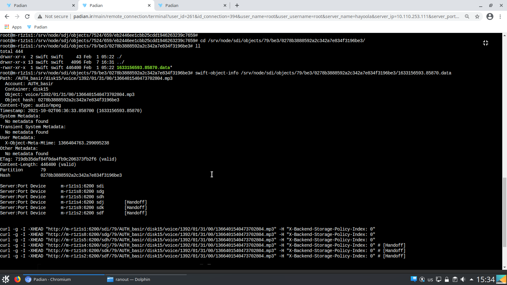
Task: Exit fullscreen terminal using collapse icon
Action: (x=485, y=43)
